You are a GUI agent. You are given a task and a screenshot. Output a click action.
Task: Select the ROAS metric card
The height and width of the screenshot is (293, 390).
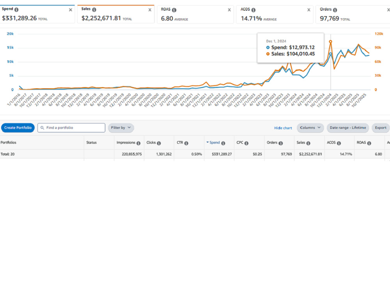(195, 14)
